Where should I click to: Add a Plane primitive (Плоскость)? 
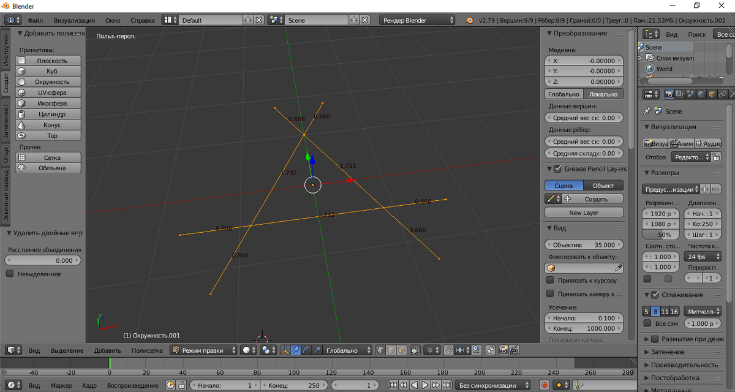click(x=48, y=60)
